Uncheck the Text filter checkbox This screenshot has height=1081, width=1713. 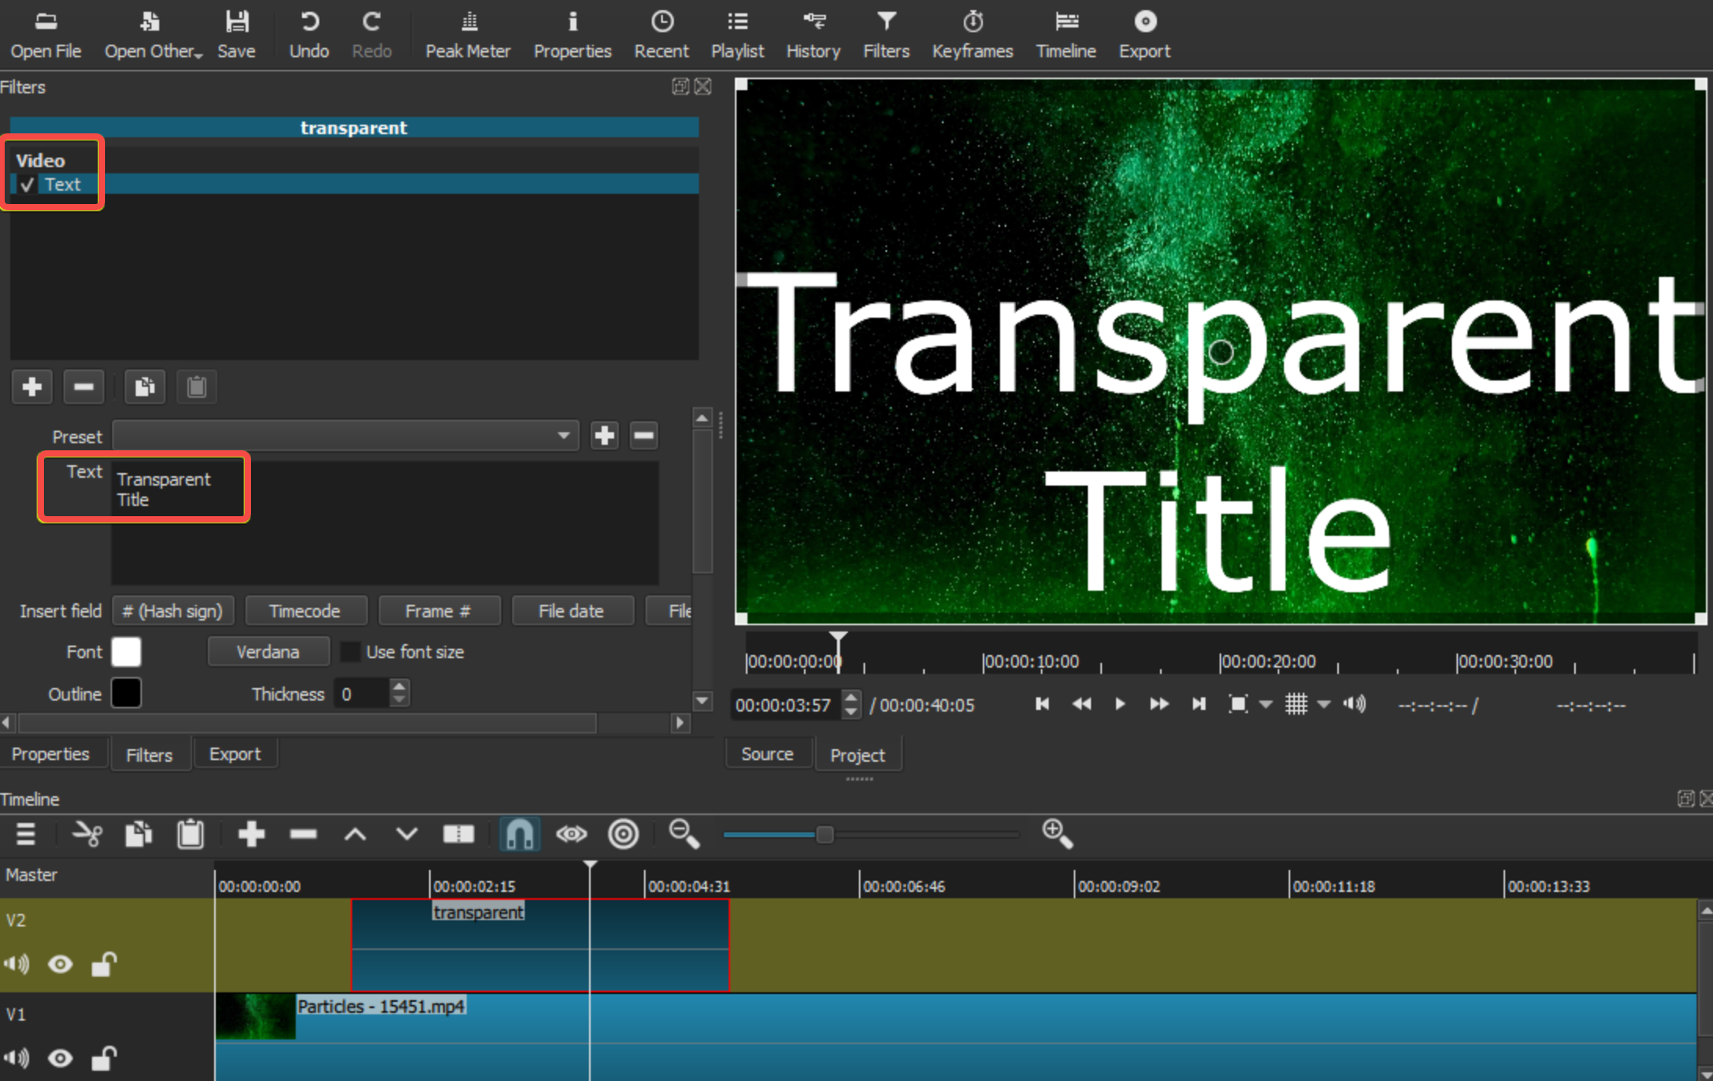pos(27,185)
